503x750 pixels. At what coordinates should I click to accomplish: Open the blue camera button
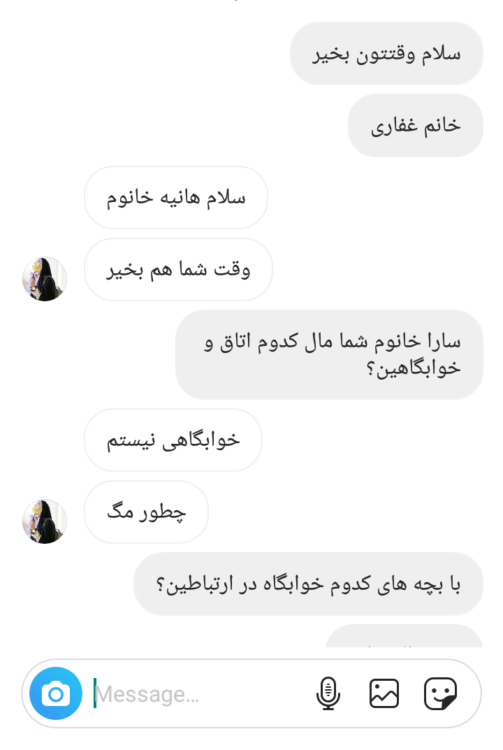tap(56, 693)
